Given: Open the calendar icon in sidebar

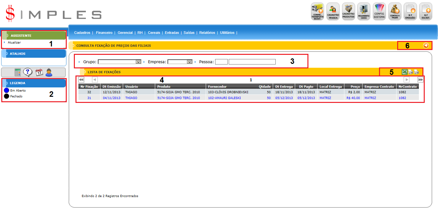Looking at the screenshot, I should pyautogui.click(x=39, y=72).
